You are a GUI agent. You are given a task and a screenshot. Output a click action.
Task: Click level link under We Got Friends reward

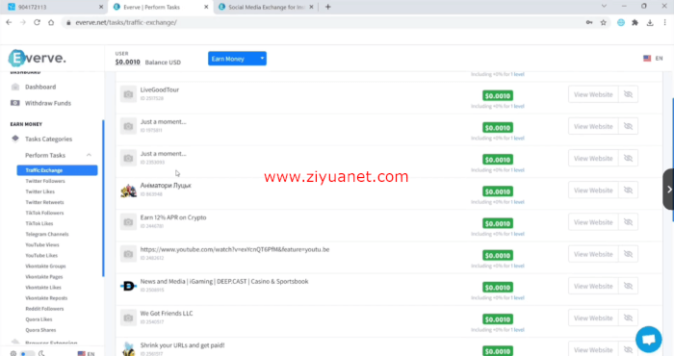(519, 330)
